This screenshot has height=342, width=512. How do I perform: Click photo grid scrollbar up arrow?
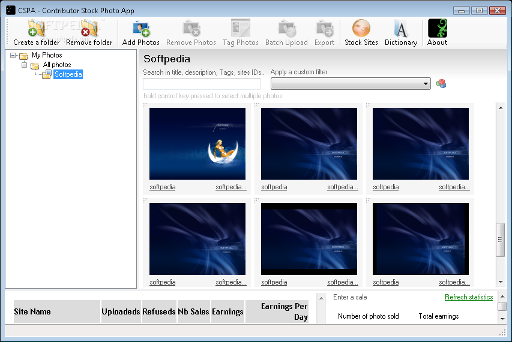(x=500, y=108)
